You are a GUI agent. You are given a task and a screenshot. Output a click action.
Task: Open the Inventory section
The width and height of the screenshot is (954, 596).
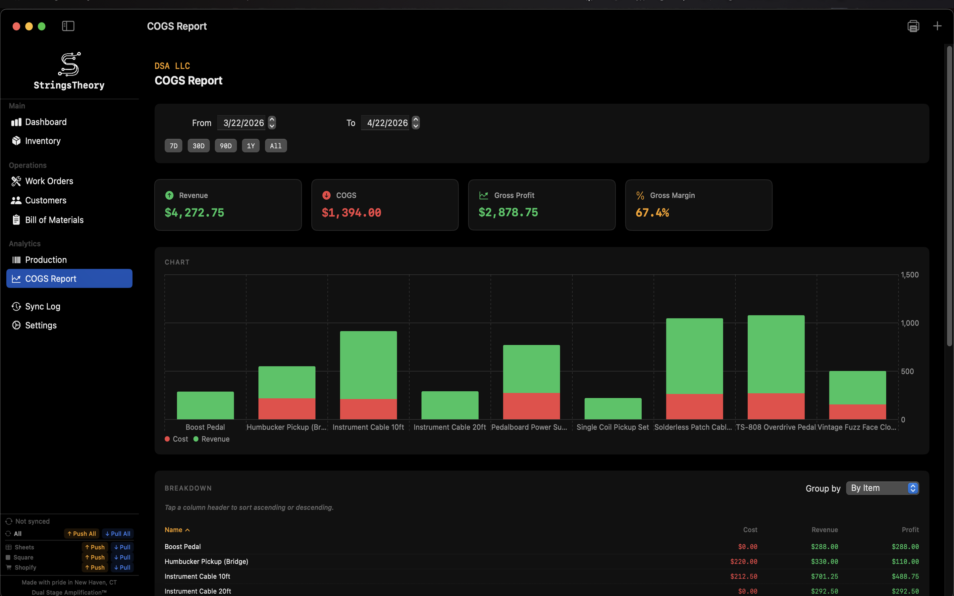pos(43,141)
